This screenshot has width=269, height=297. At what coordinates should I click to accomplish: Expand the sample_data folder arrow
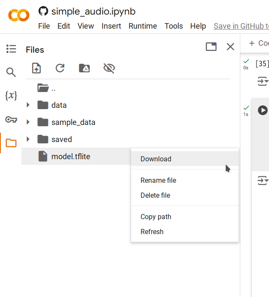tap(28, 122)
